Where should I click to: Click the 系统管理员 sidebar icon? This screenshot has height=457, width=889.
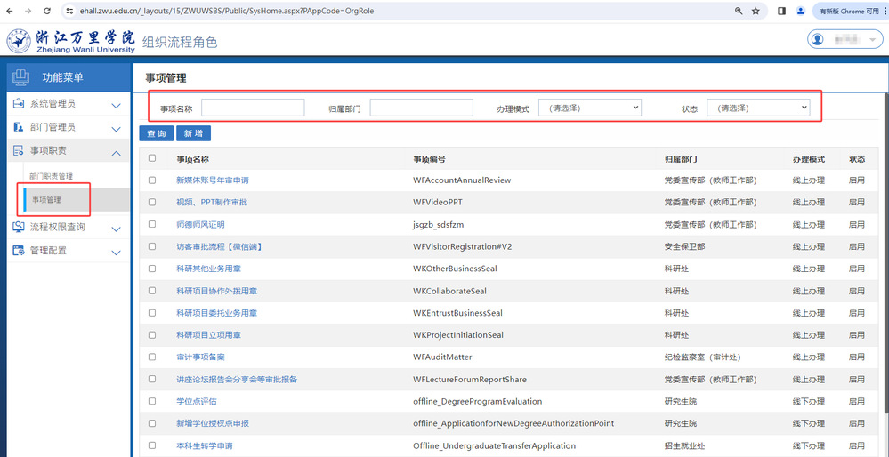18,104
